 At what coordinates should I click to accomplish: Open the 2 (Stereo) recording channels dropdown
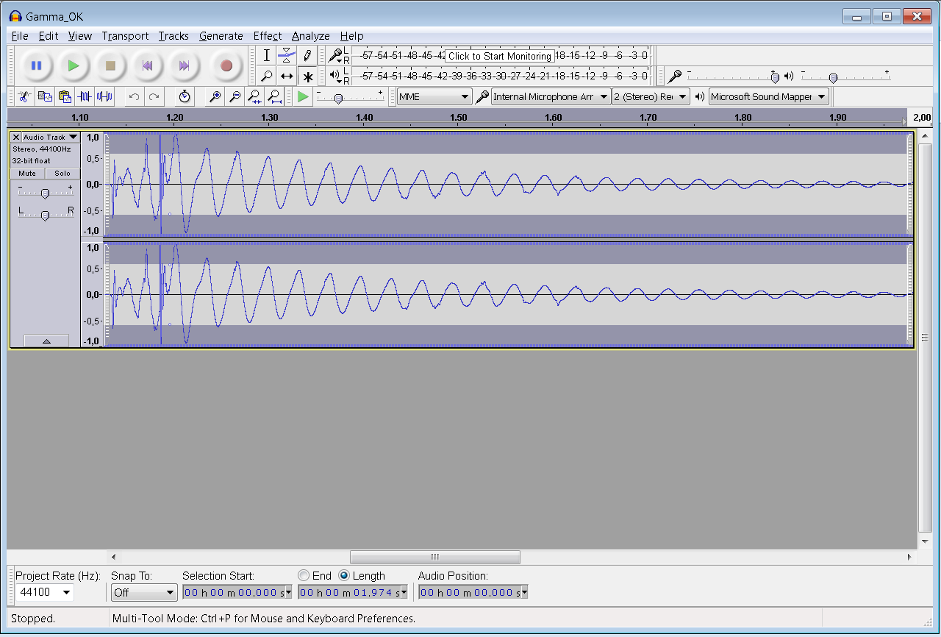click(x=651, y=96)
